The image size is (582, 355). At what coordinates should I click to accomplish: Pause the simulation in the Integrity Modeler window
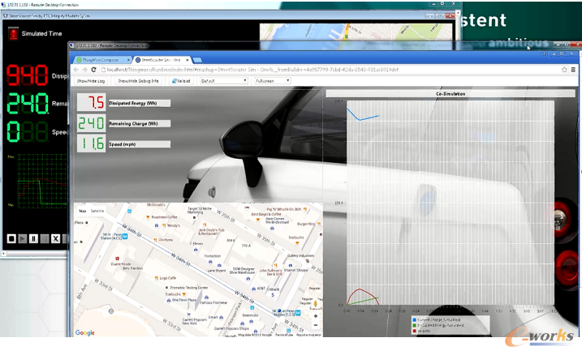click(33, 238)
